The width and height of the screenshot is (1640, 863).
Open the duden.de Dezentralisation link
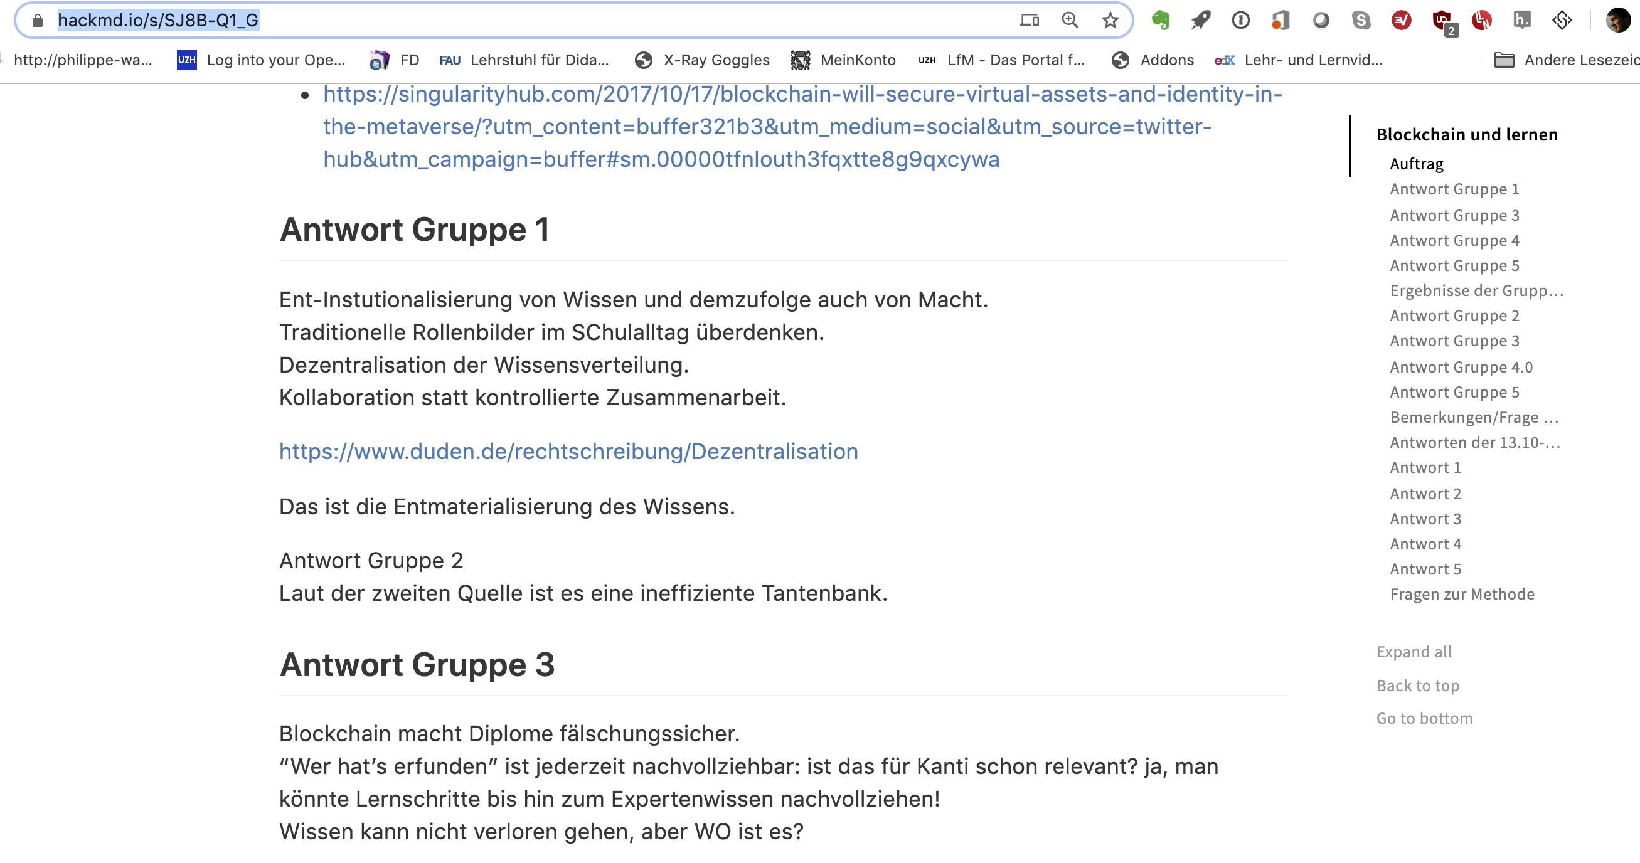tap(568, 451)
